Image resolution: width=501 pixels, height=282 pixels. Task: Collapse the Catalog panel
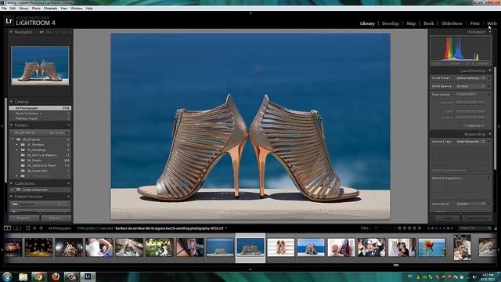click(x=11, y=102)
